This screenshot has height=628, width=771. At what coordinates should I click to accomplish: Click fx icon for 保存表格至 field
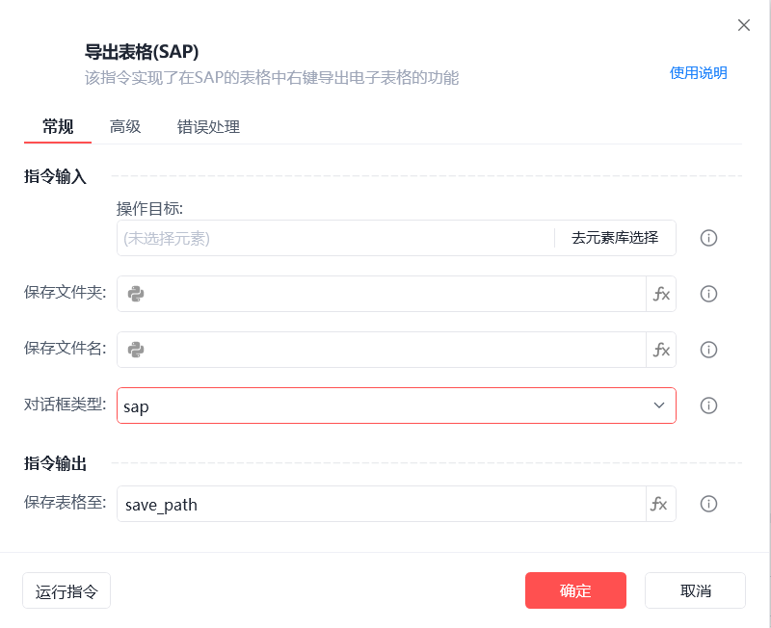click(x=661, y=504)
